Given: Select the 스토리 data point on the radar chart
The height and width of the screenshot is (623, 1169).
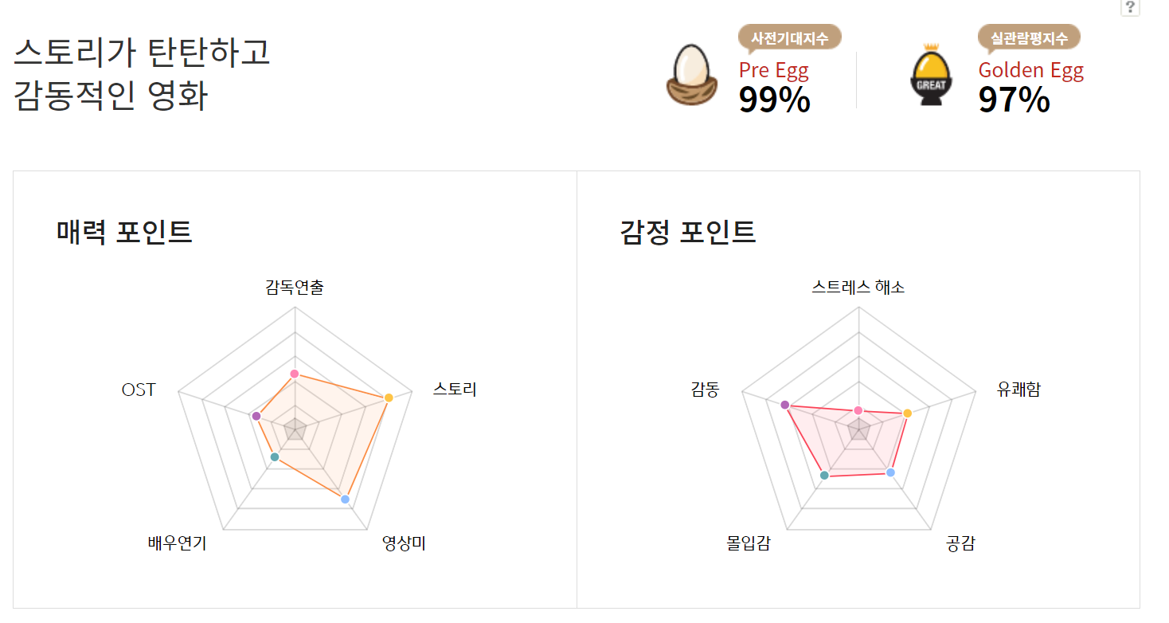Looking at the screenshot, I should point(387,396).
